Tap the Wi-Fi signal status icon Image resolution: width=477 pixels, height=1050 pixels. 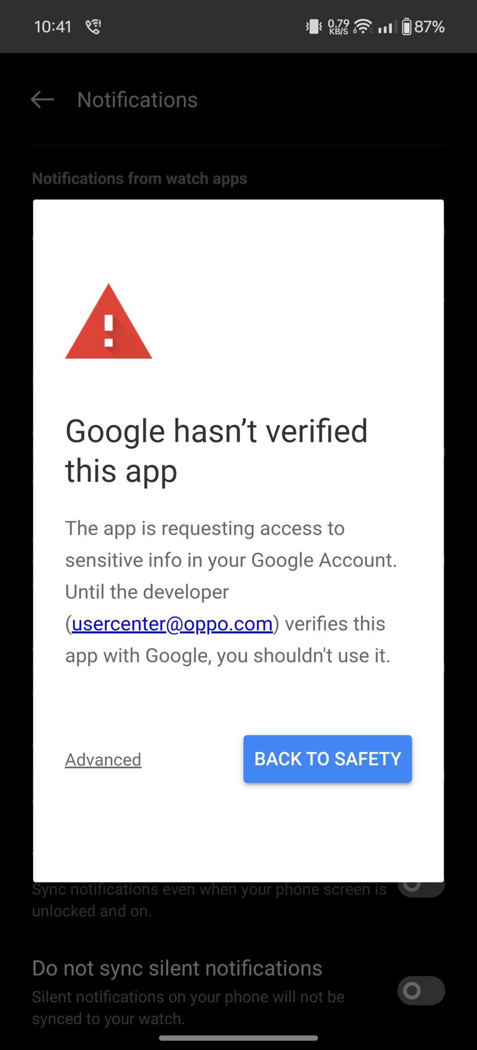click(363, 26)
